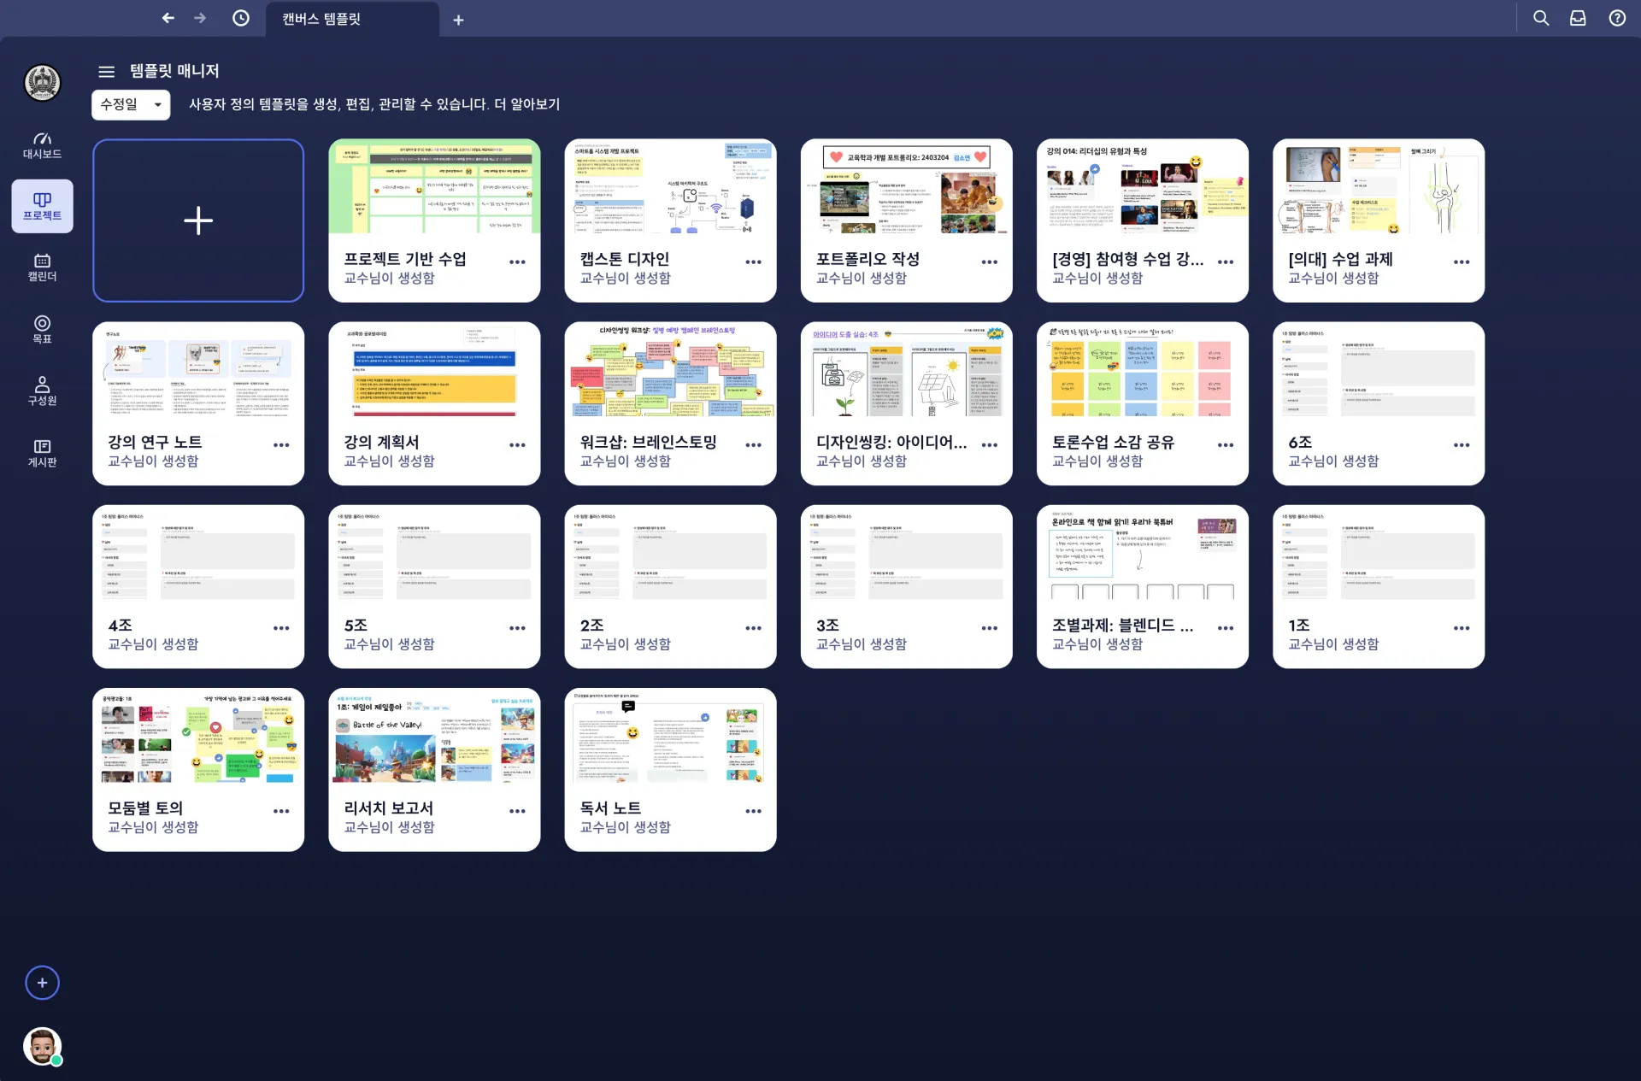Open options for 조별과제: 블렌디드 template
This screenshot has width=1641, height=1081.
1226,628
